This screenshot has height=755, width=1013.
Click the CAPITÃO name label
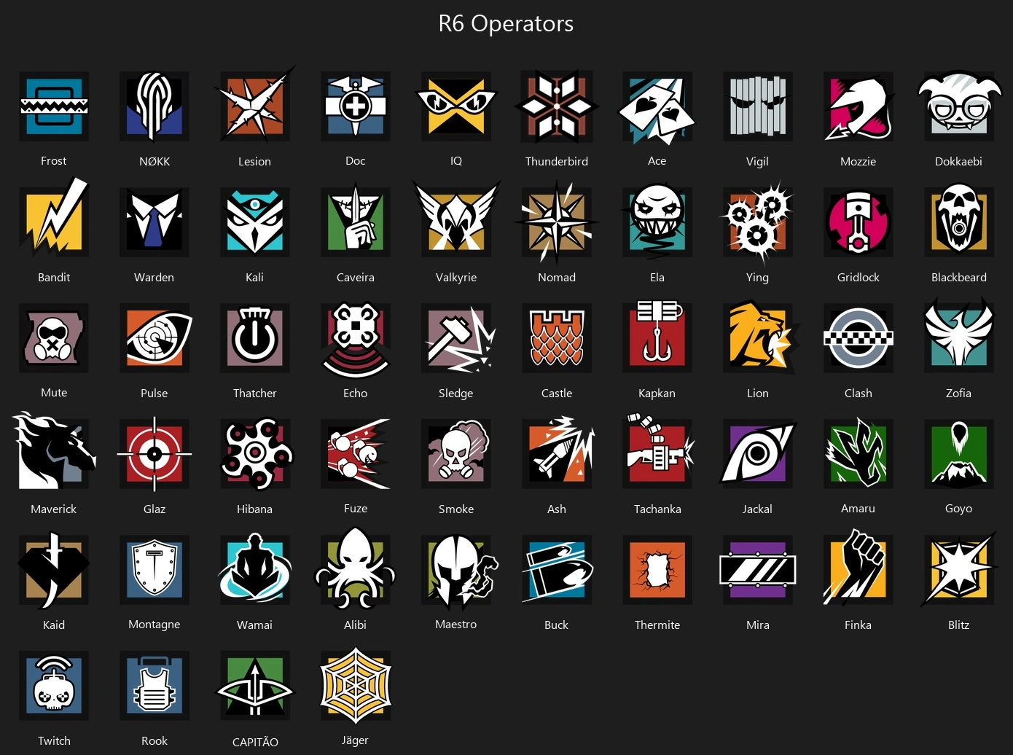(255, 741)
